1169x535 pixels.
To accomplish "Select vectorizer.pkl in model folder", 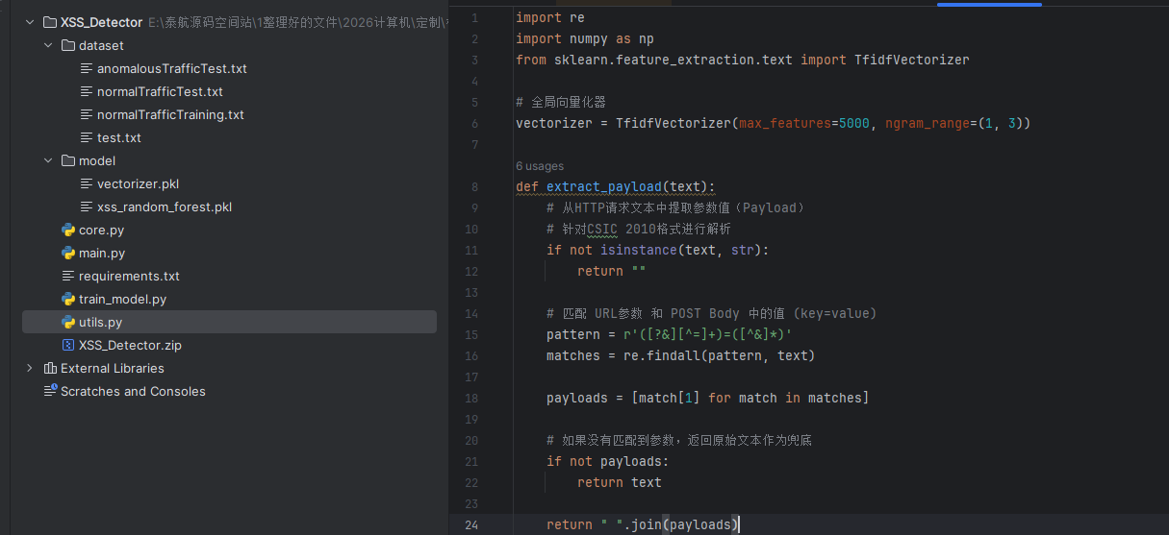I will point(138,183).
